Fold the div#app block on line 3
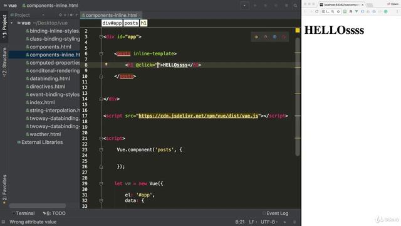The width and height of the screenshot is (401, 226). pos(101,37)
